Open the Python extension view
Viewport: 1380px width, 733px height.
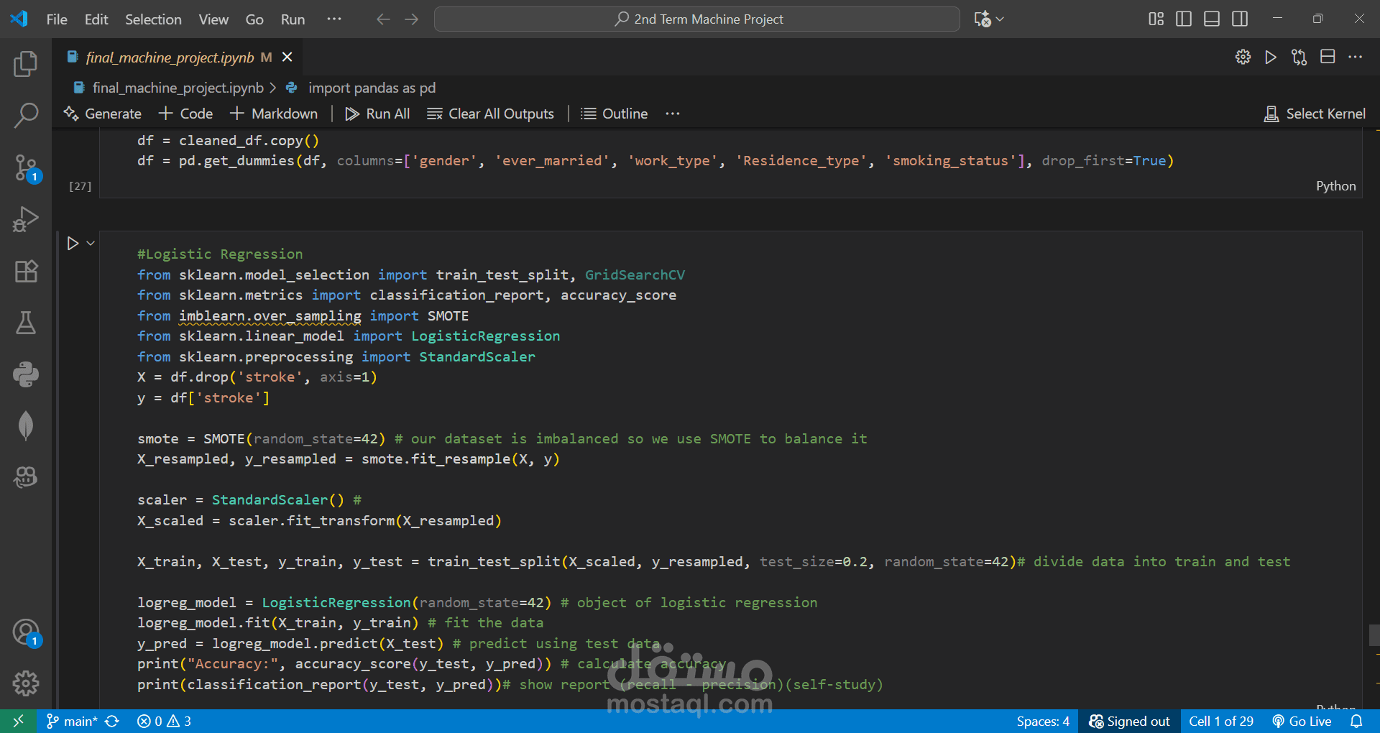point(26,374)
